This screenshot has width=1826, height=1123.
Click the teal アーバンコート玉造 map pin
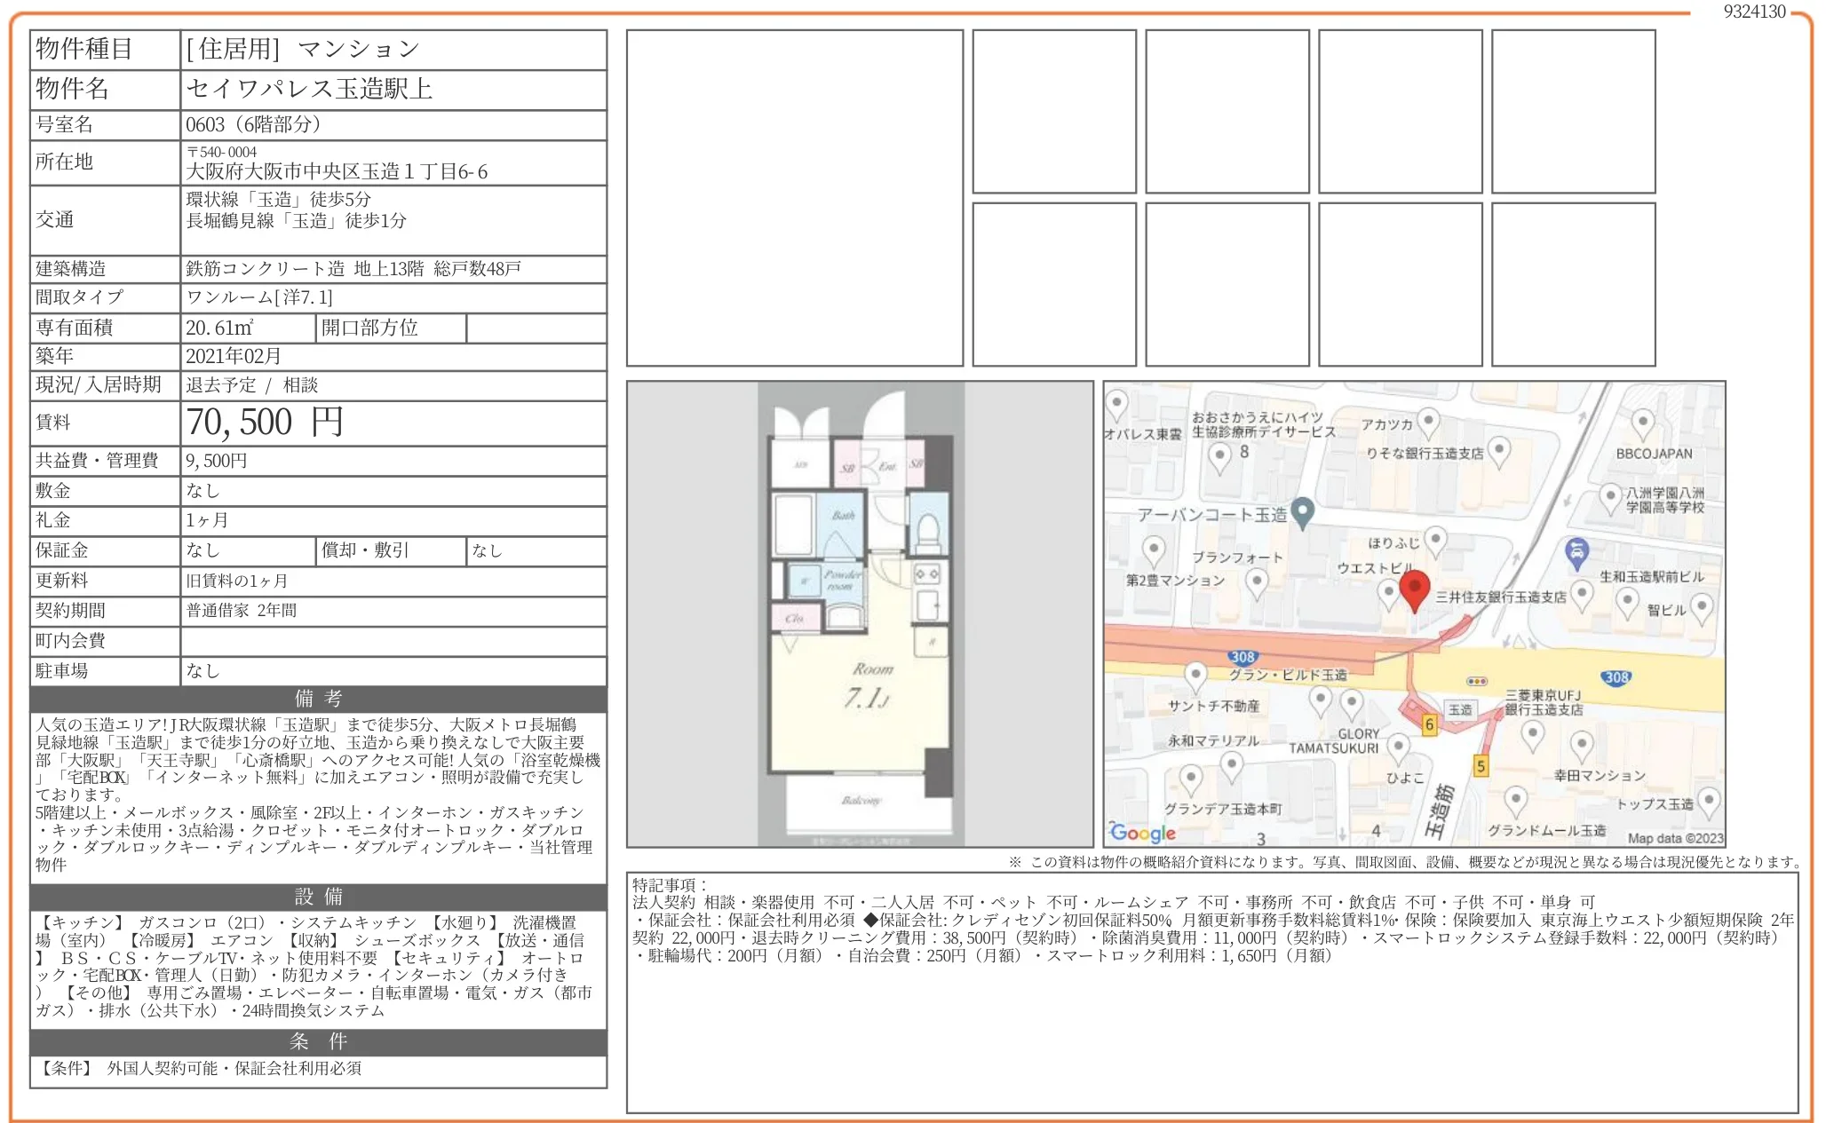(x=1302, y=511)
